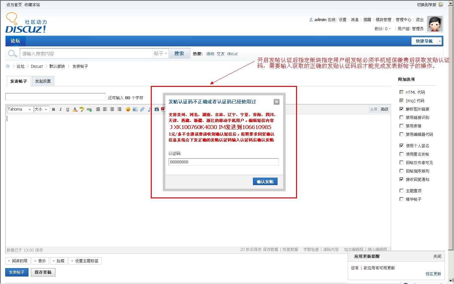
Task: Attach a file with paperclip icon
Action: click(x=142, y=109)
